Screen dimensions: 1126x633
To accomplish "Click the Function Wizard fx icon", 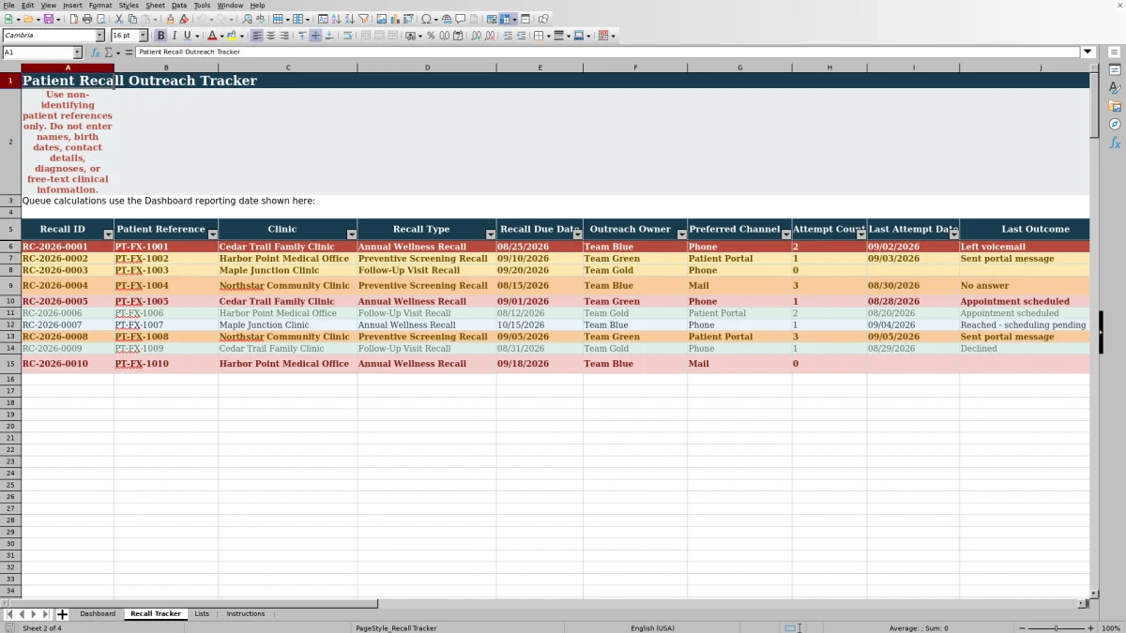I will point(97,53).
